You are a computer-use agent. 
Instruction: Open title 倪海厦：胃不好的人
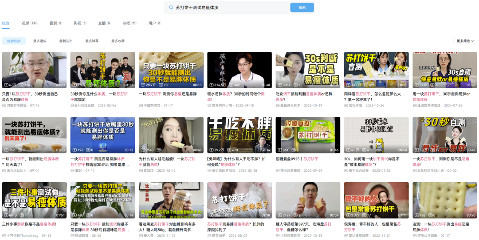click(x=373, y=227)
